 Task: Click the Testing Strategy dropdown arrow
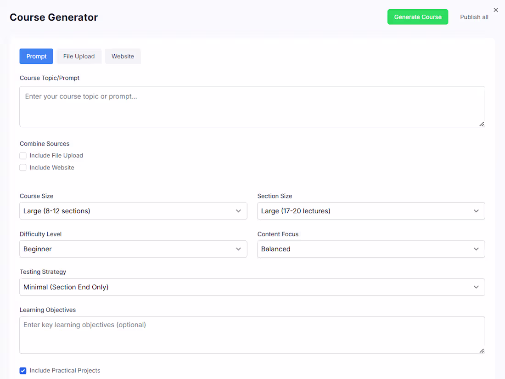477,287
